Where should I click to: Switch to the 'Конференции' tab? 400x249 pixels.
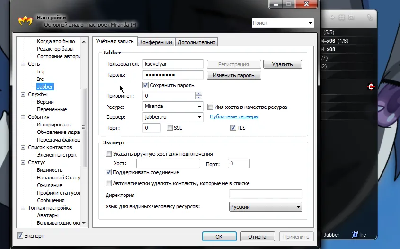(156, 42)
